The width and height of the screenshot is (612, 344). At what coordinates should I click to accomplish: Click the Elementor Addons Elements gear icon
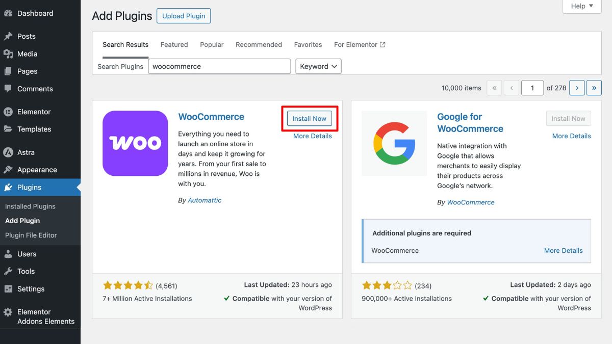point(8,312)
